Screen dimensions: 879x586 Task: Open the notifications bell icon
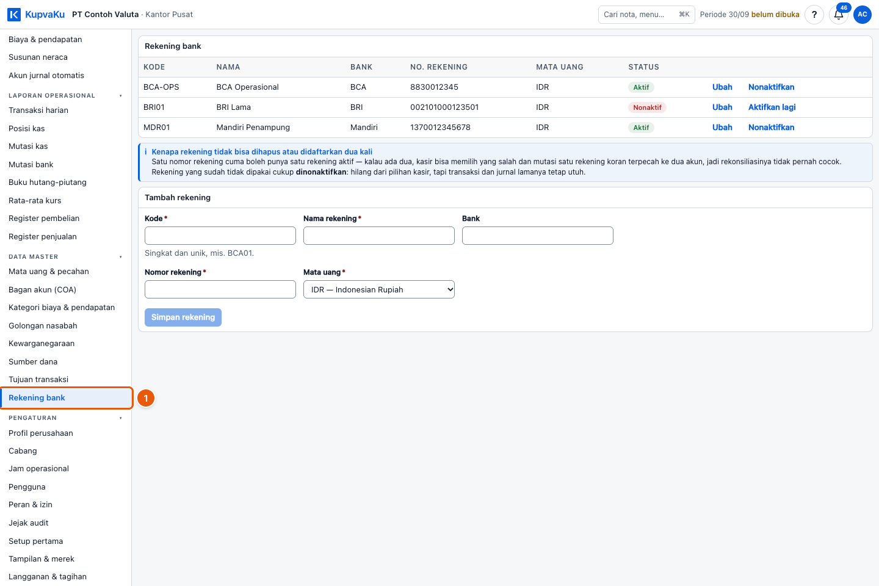tap(839, 15)
